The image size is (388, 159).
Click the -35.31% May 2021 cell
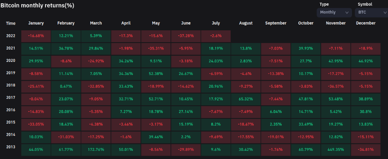pyautogui.click(x=156, y=48)
